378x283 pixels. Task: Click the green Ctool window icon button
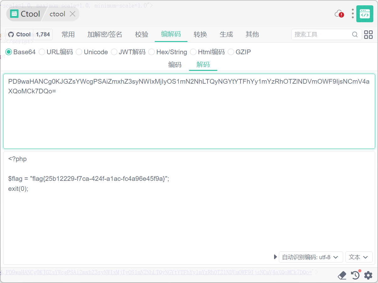click(364, 14)
